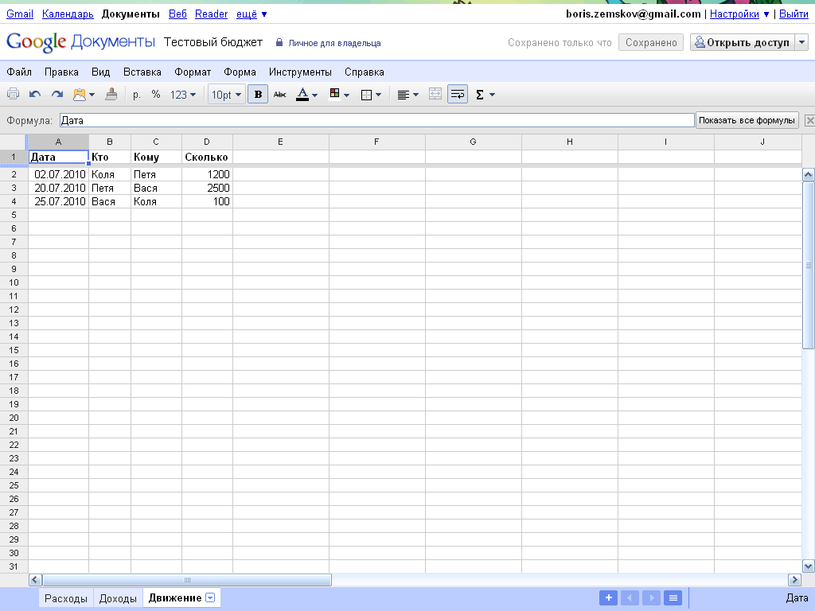Screen dimensions: 815x611
Task: Undo the last action
Action: [x=35, y=95]
